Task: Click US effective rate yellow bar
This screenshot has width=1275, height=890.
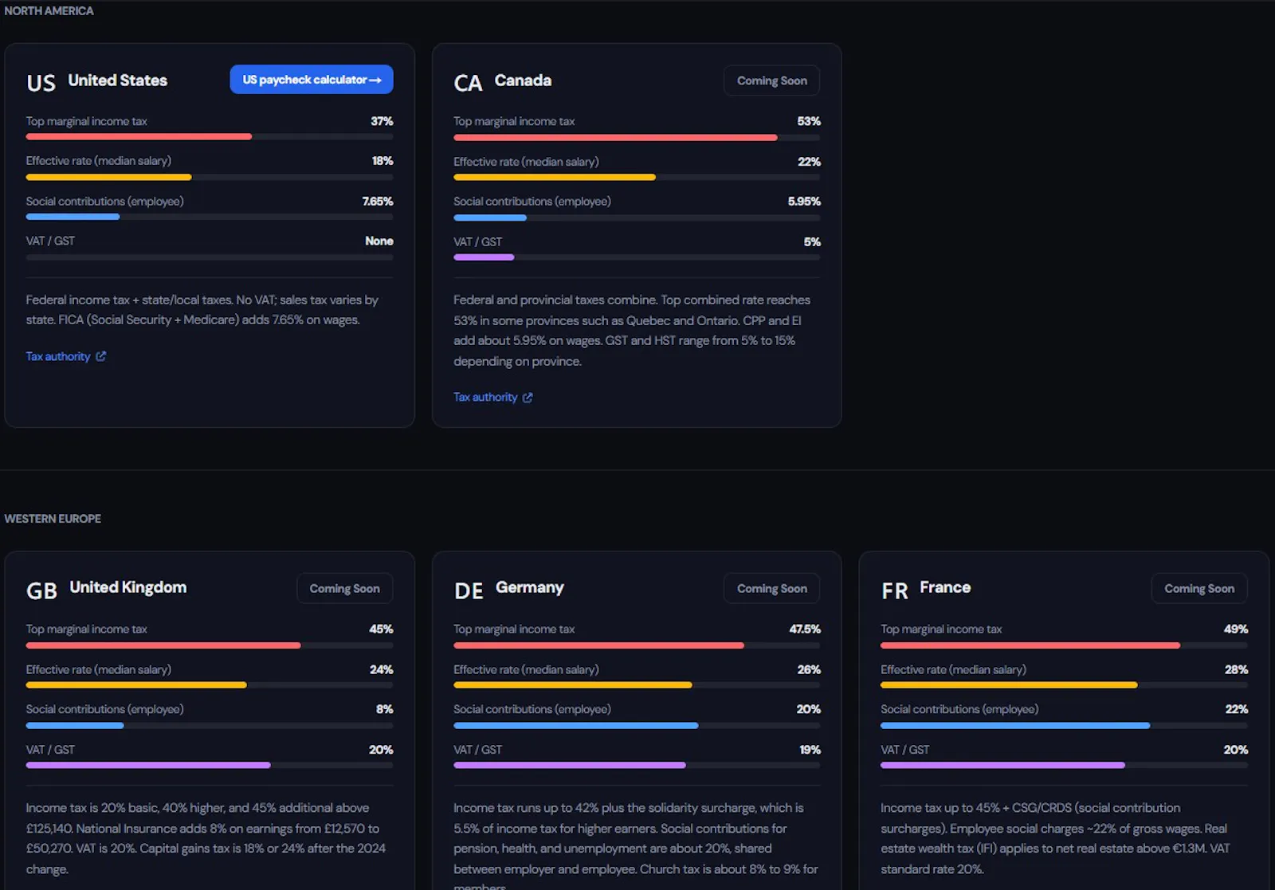Action: pos(108,177)
